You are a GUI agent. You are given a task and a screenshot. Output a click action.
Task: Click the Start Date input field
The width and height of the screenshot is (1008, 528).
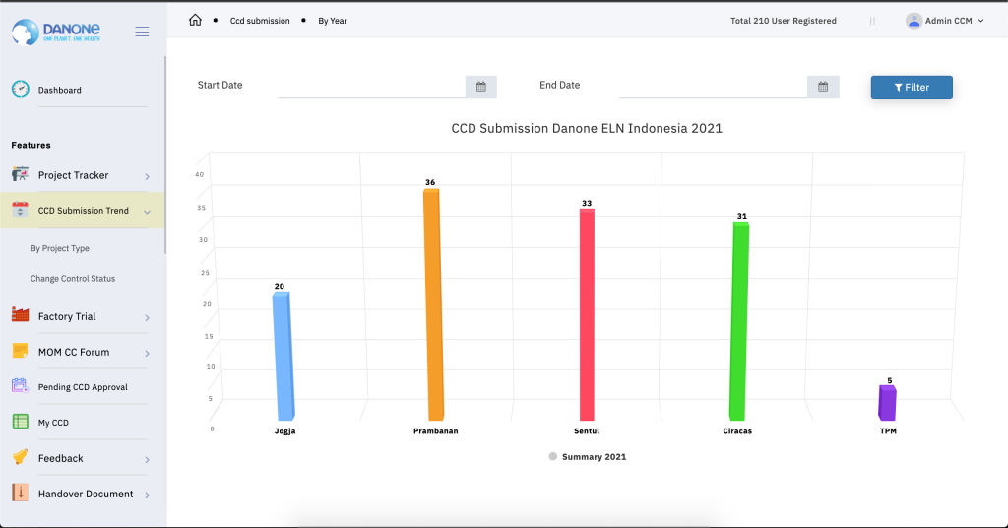point(371,87)
